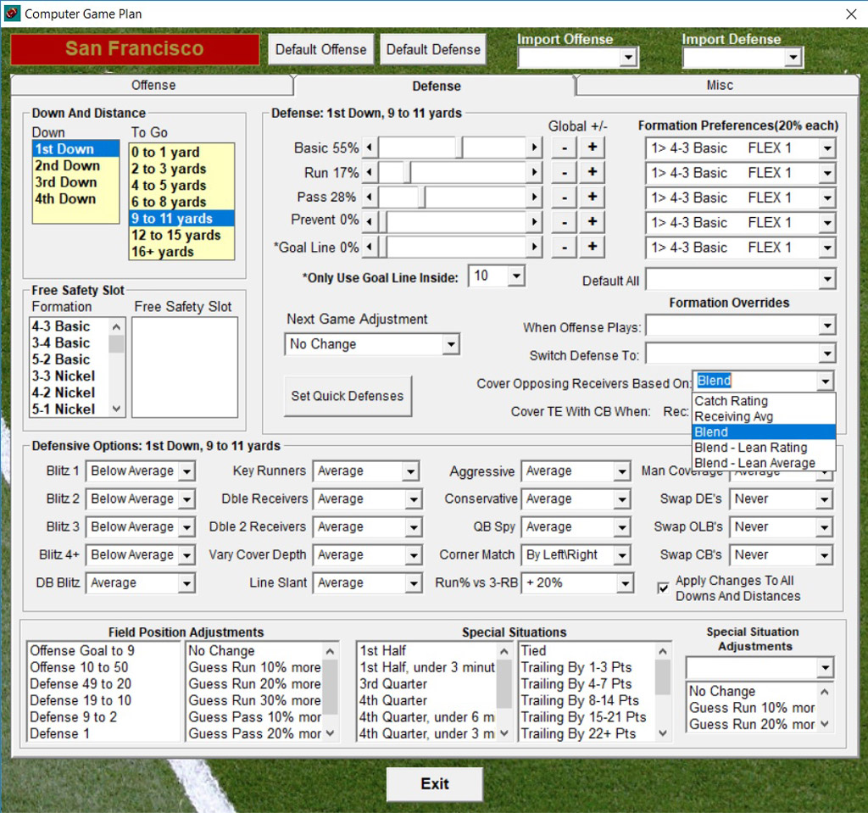
Task: Select 'Blend - Lean Rating' from dropdown list
Action: (750, 448)
